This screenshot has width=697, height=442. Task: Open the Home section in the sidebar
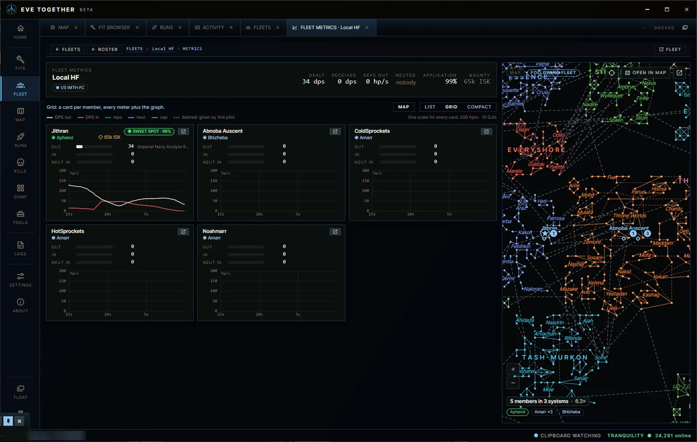[x=20, y=32]
